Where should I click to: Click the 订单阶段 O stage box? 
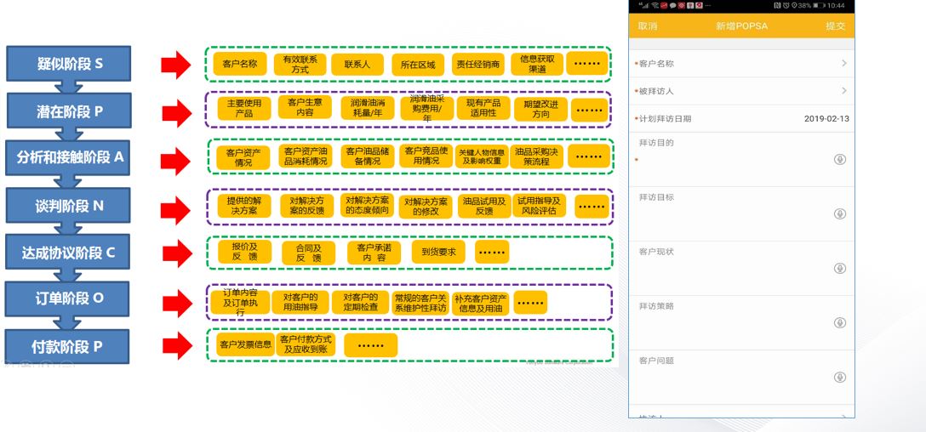coord(67,298)
